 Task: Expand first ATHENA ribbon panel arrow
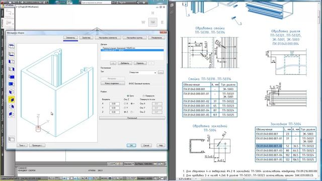click(x=13, y=14)
